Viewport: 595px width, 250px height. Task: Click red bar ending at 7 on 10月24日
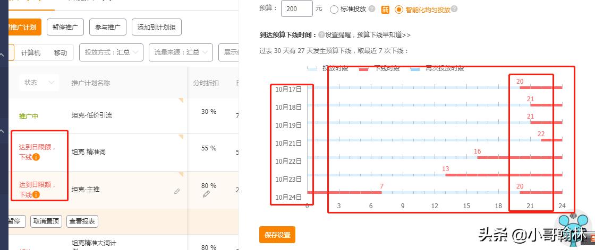pos(344,192)
